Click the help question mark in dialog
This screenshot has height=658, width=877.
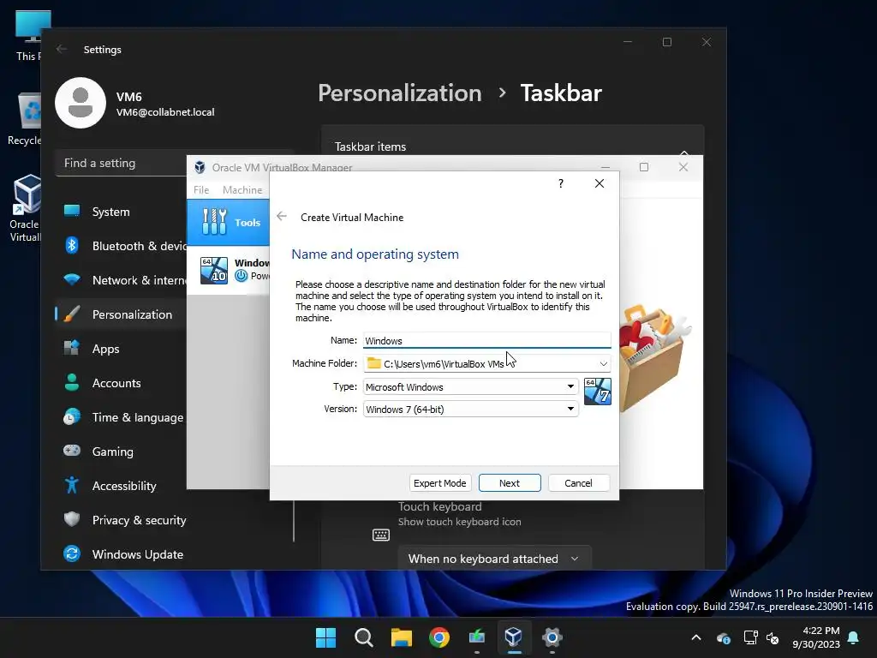tap(560, 183)
